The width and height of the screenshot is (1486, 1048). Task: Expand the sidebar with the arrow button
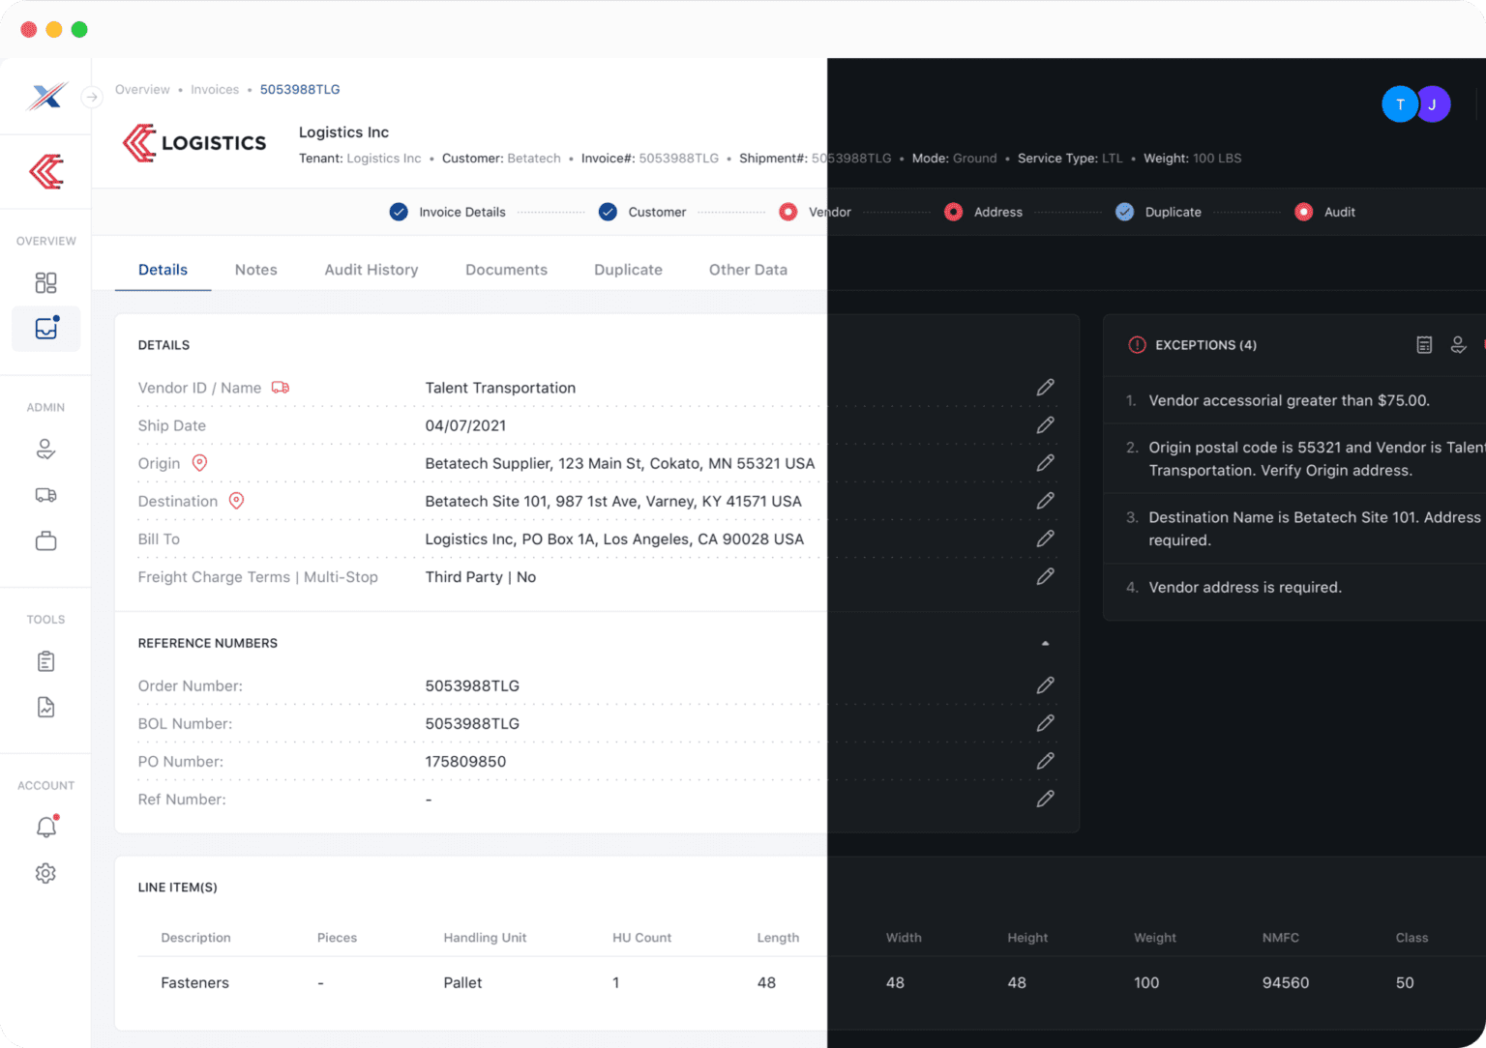pyautogui.click(x=92, y=97)
